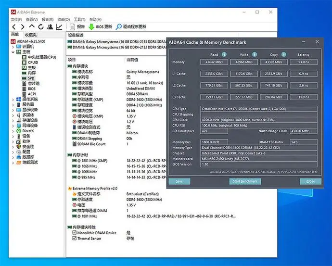
Task: Expand the 存储设备 tree node
Action: pos(13,120)
